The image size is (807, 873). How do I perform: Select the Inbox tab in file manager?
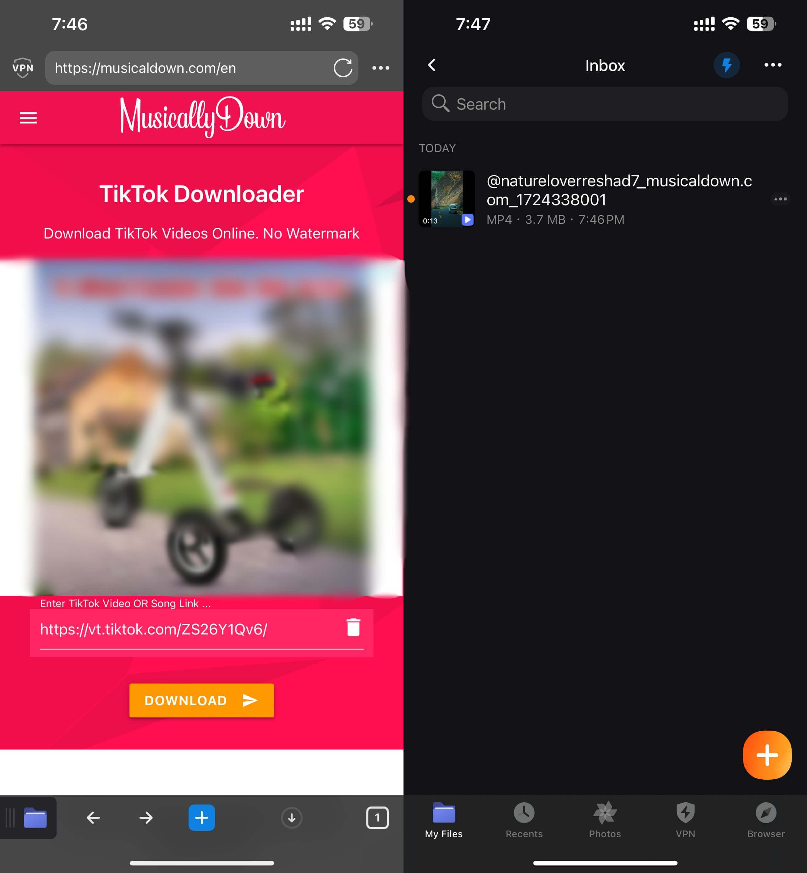(x=606, y=65)
